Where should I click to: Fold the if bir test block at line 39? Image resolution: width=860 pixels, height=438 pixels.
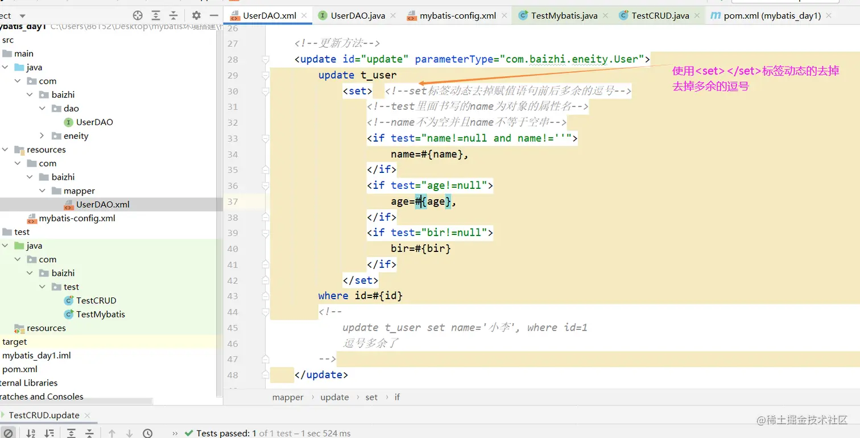[265, 233]
